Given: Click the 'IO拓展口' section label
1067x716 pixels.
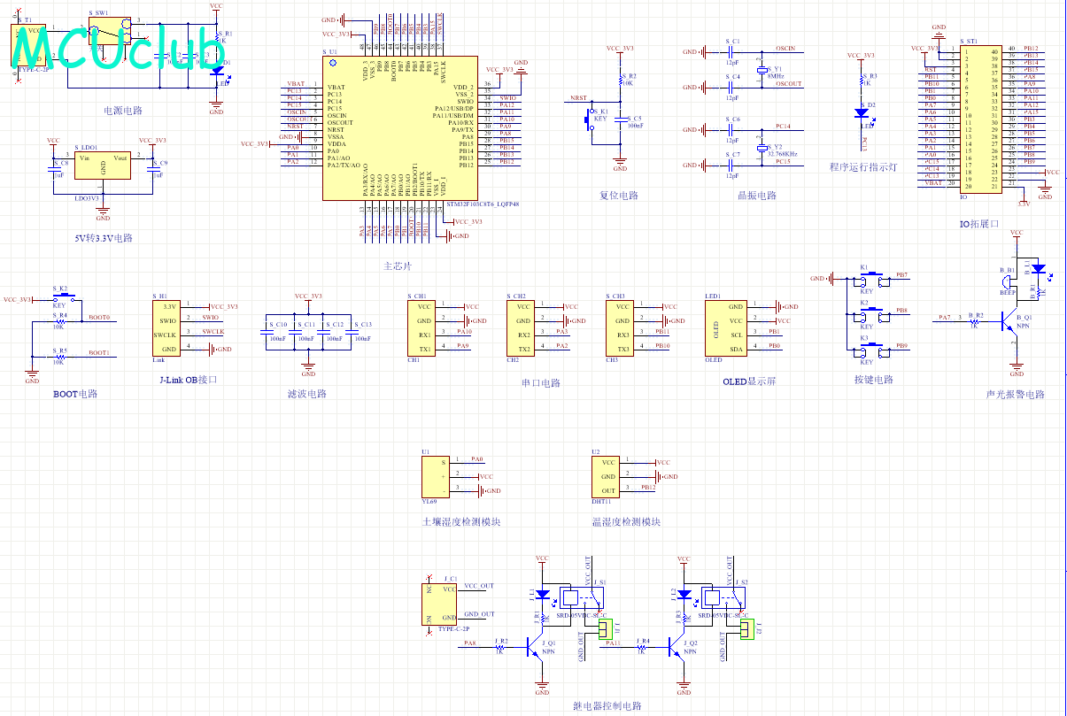Looking at the screenshot, I should pyautogui.click(x=978, y=224).
